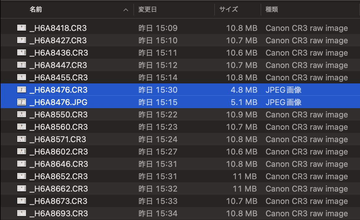Select file name _H6A8602.CR3
The image size is (360, 220).
pyautogui.click(x=59, y=152)
